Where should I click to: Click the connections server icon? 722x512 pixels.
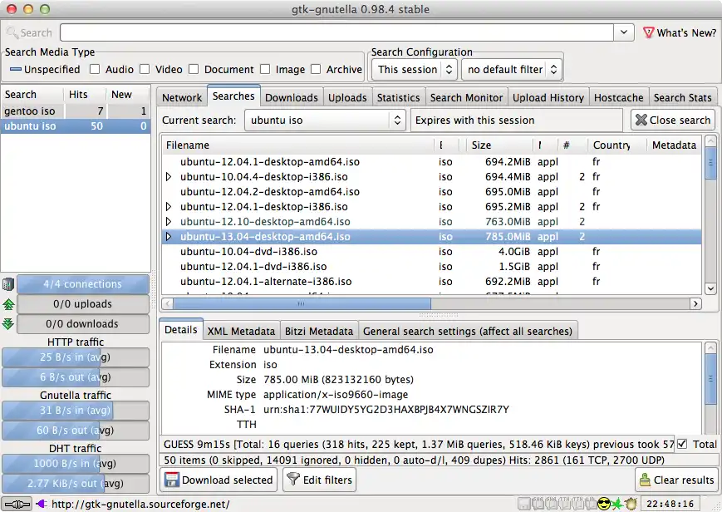pyautogui.click(x=7, y=284)
